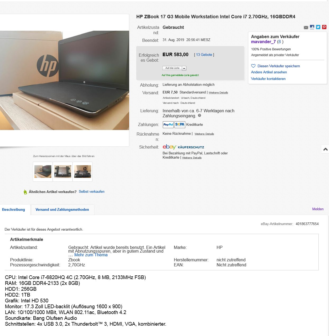The height and width of the screenshot is (336, 329).
Task: Share the listing on Facebook
Action: point(312,27)
